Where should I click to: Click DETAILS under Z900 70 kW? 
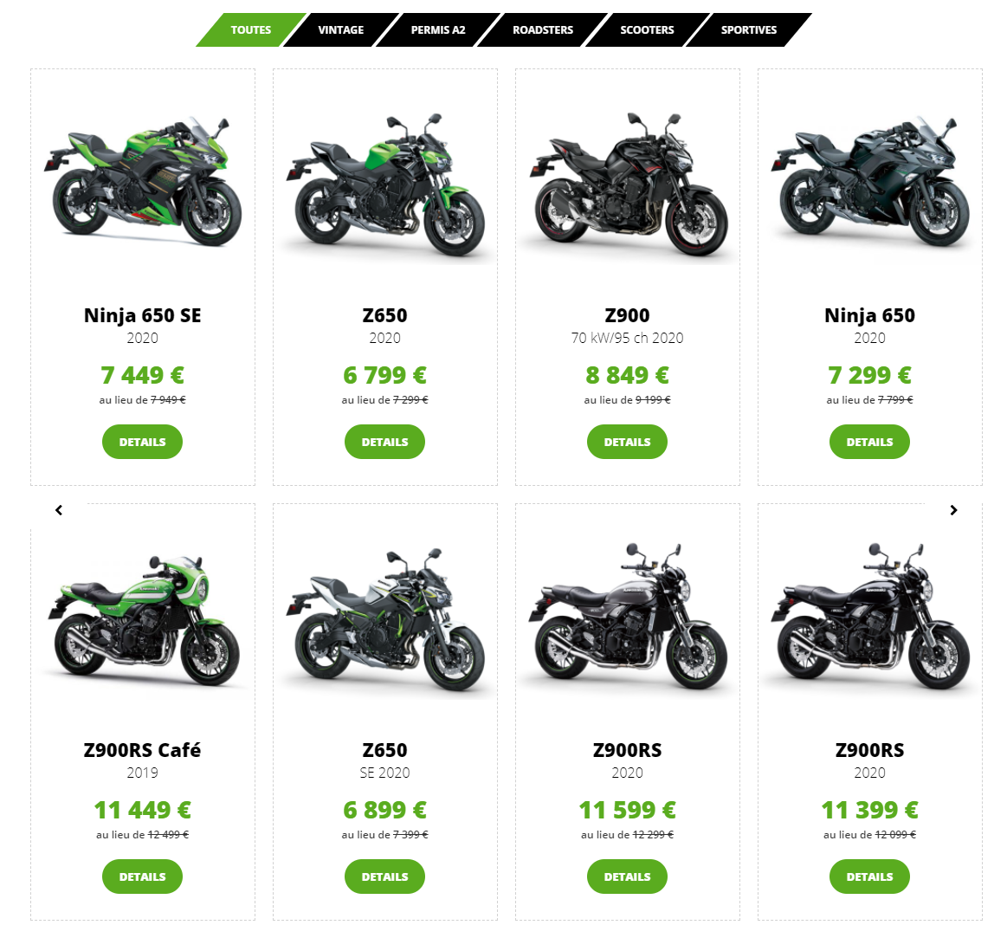(628, 442)
